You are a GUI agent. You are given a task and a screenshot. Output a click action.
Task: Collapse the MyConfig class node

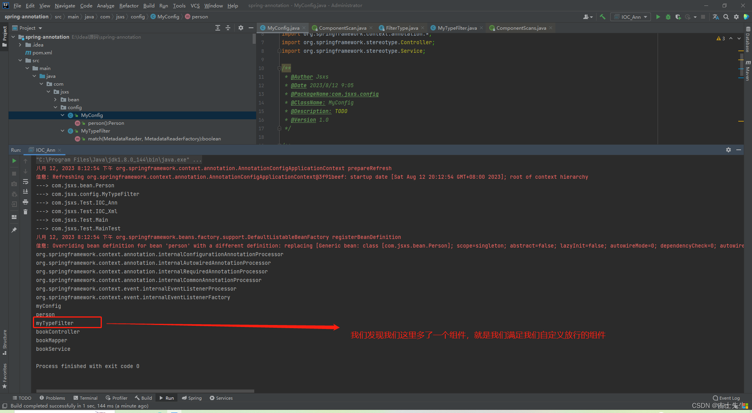click(62, 115)
